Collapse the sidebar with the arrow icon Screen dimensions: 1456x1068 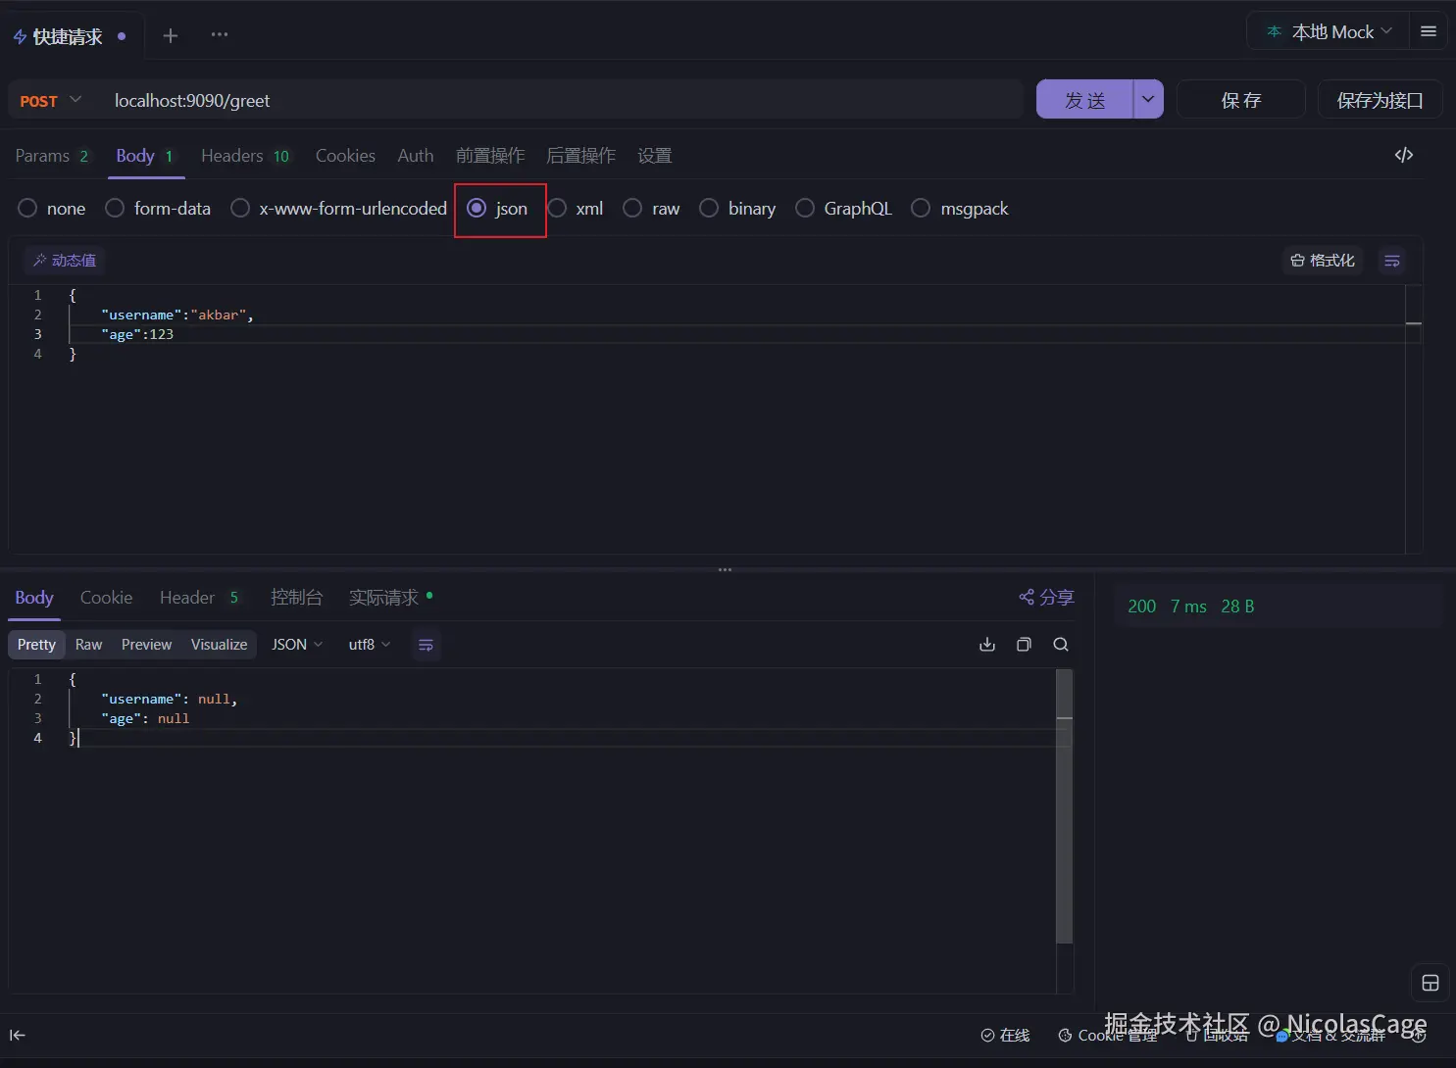coord(18,1035)
